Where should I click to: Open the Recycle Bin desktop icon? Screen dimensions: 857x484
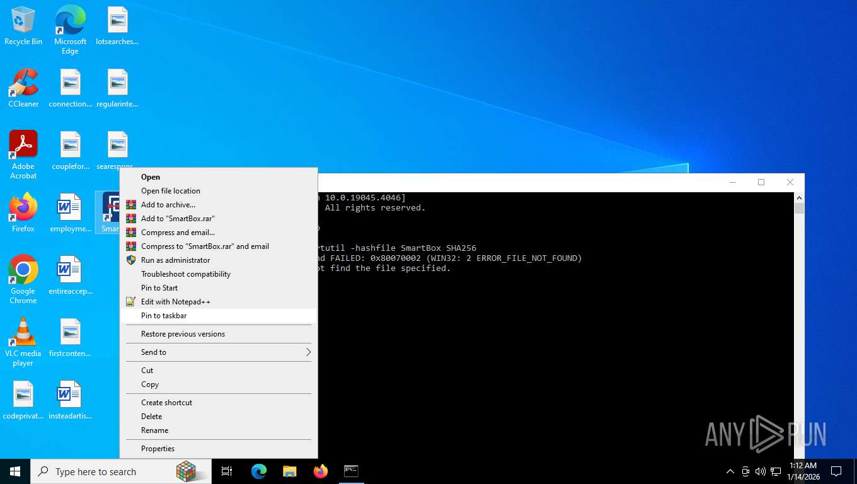pos(23,26)
